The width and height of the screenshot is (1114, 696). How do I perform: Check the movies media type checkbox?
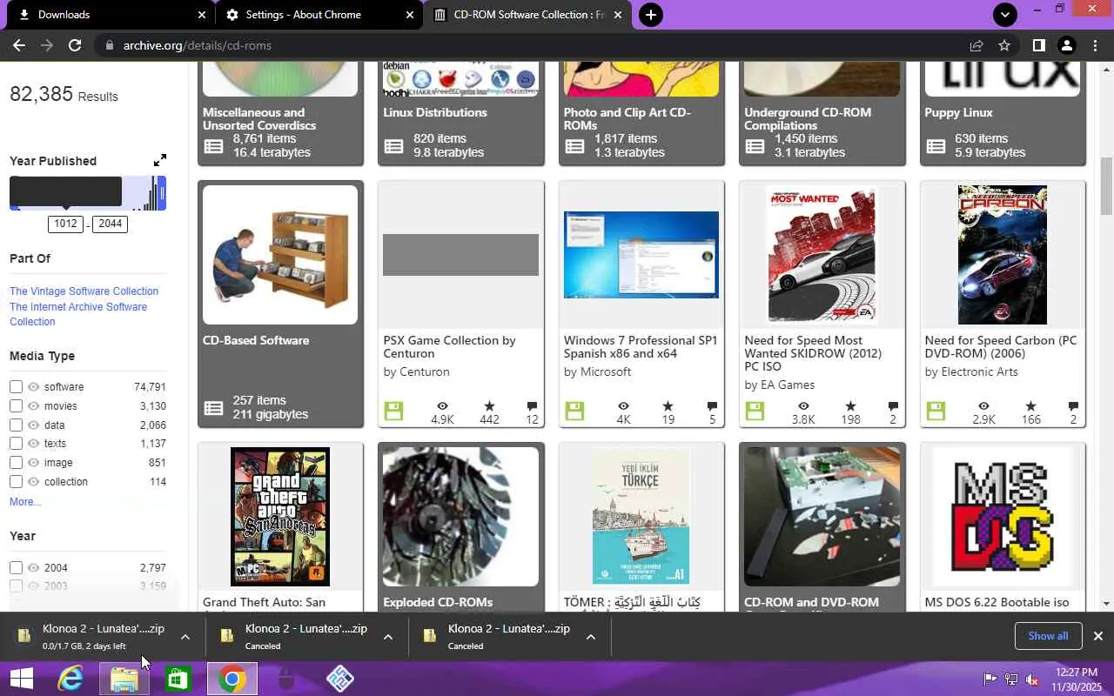tap(16, 406)
